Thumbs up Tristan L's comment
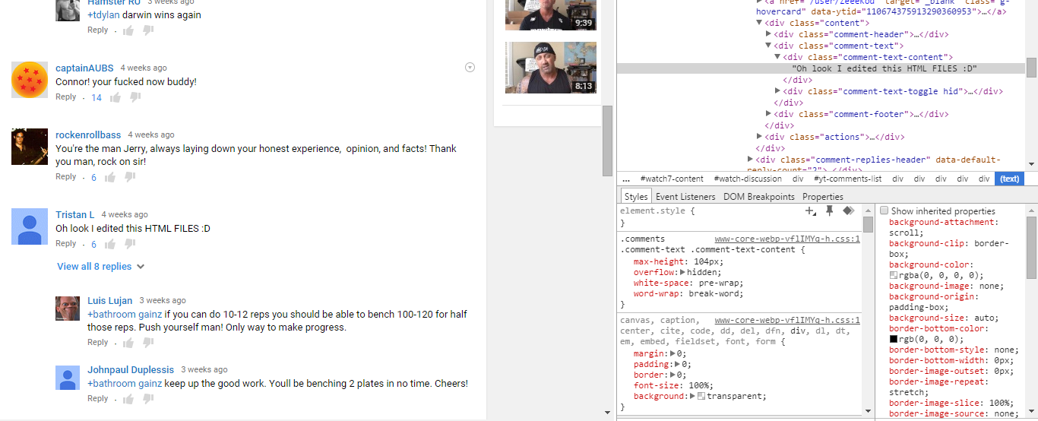1038x421 pixels. [x=110, y=244]
